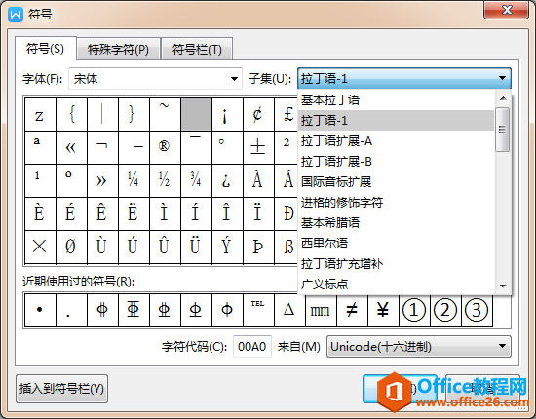Screen dimensions: 536x419
Task: Choose 广义标点 subset
Action: coord(396,284)
